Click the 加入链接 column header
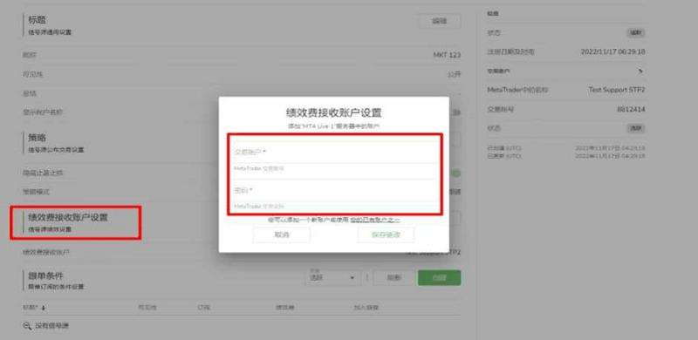This screenshot has width=698, height=340. (366, 308)
